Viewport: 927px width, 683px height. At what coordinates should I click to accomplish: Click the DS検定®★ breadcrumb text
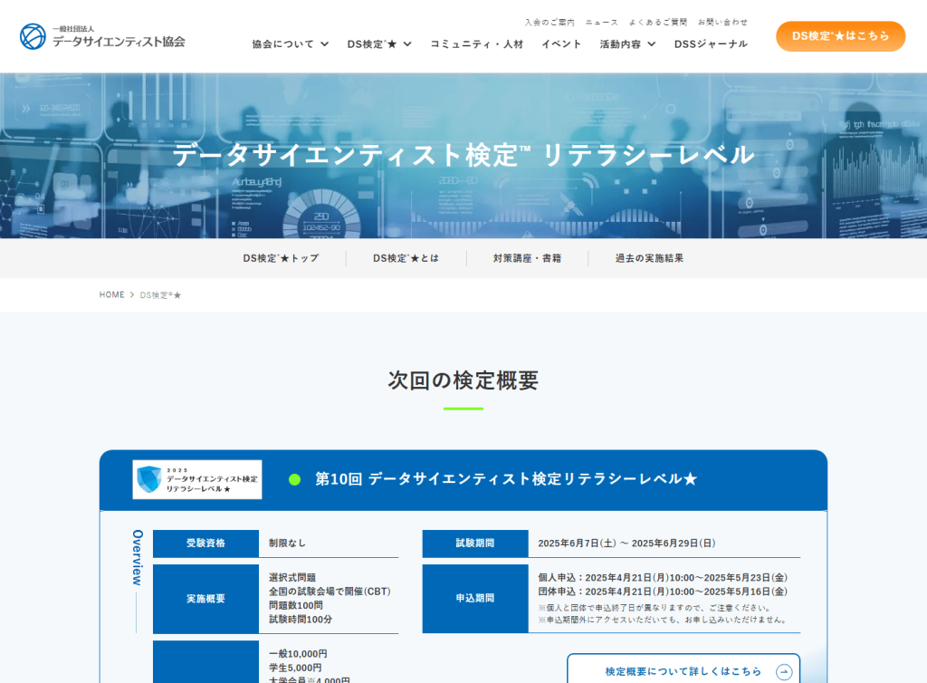(x=160, y=295)
